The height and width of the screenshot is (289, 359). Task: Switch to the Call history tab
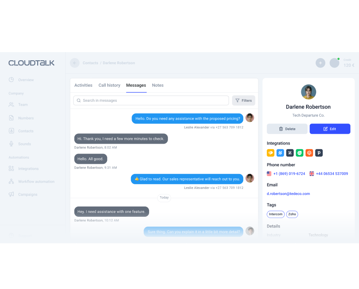click(x=109, y=85)
